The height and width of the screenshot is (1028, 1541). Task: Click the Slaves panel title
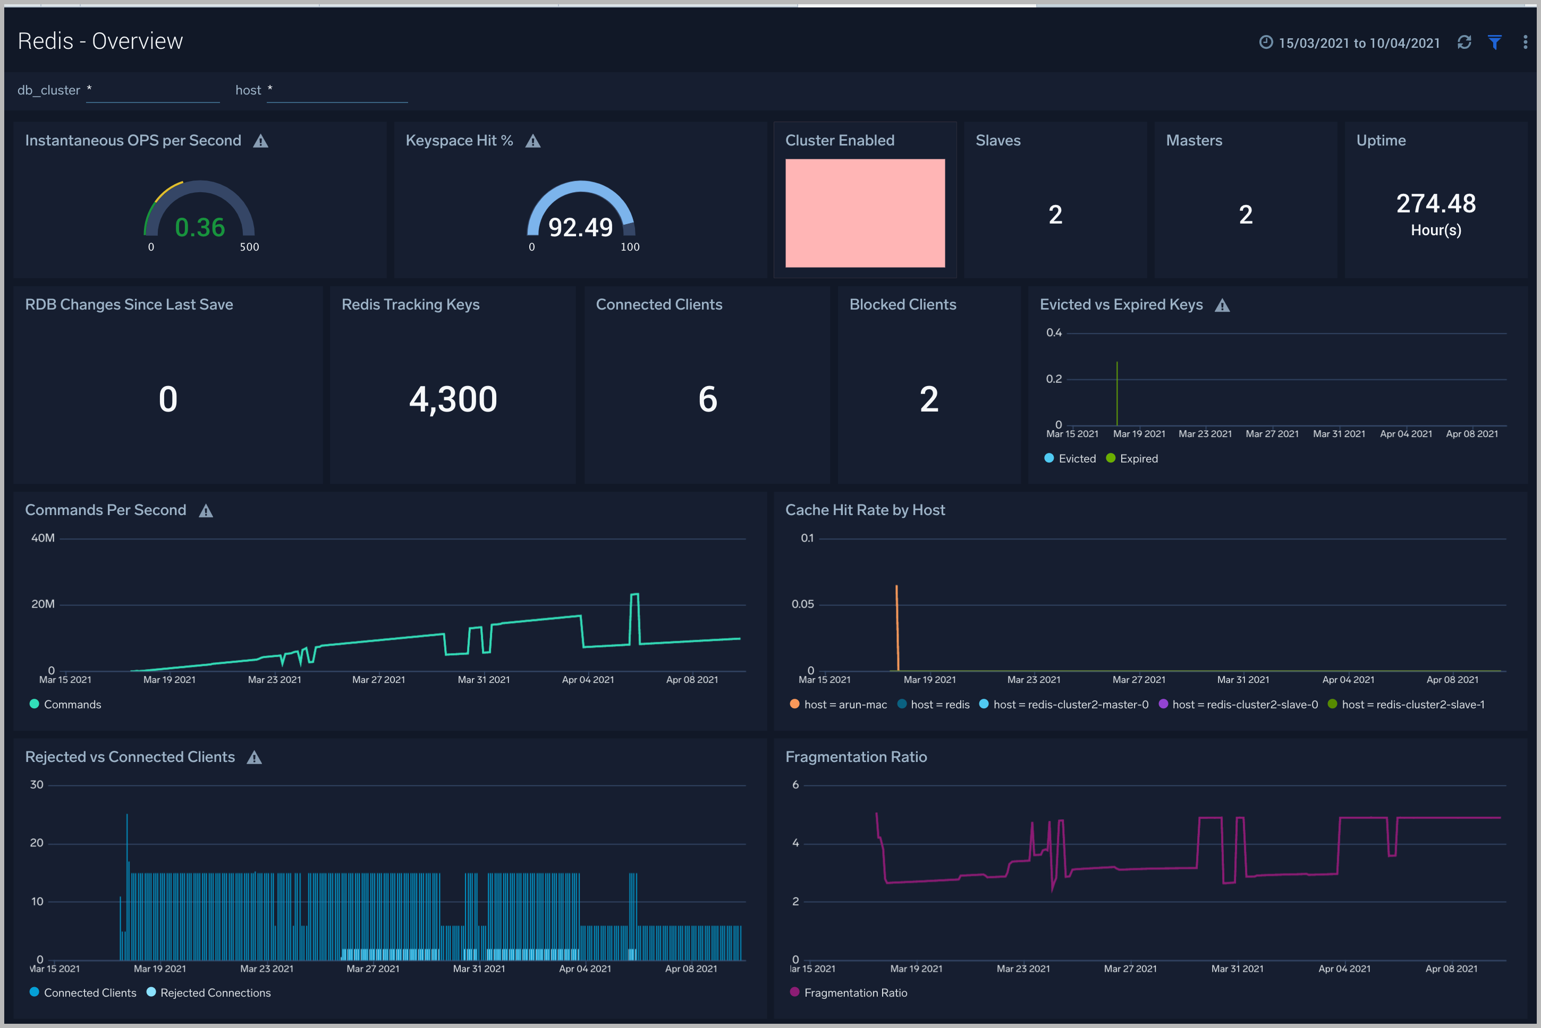click(998, 140)
